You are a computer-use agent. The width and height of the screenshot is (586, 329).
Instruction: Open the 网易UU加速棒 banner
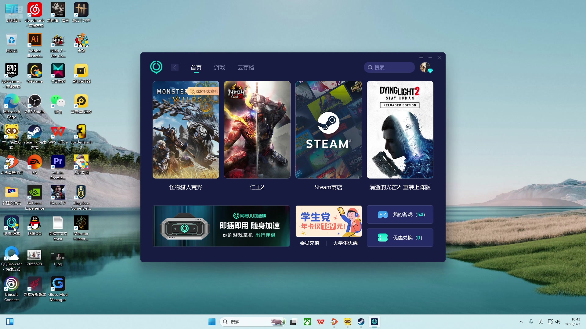(x=221, y=226)
